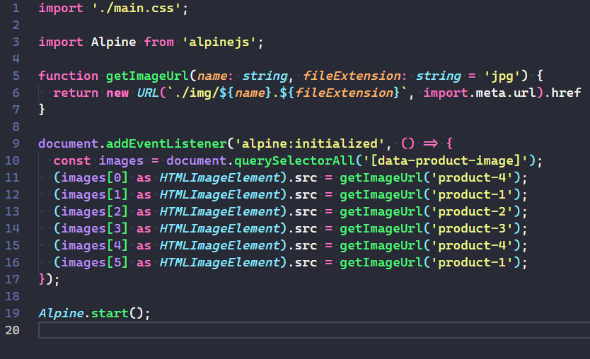Click the 'product-4' string in line 11

click(473, 177)
